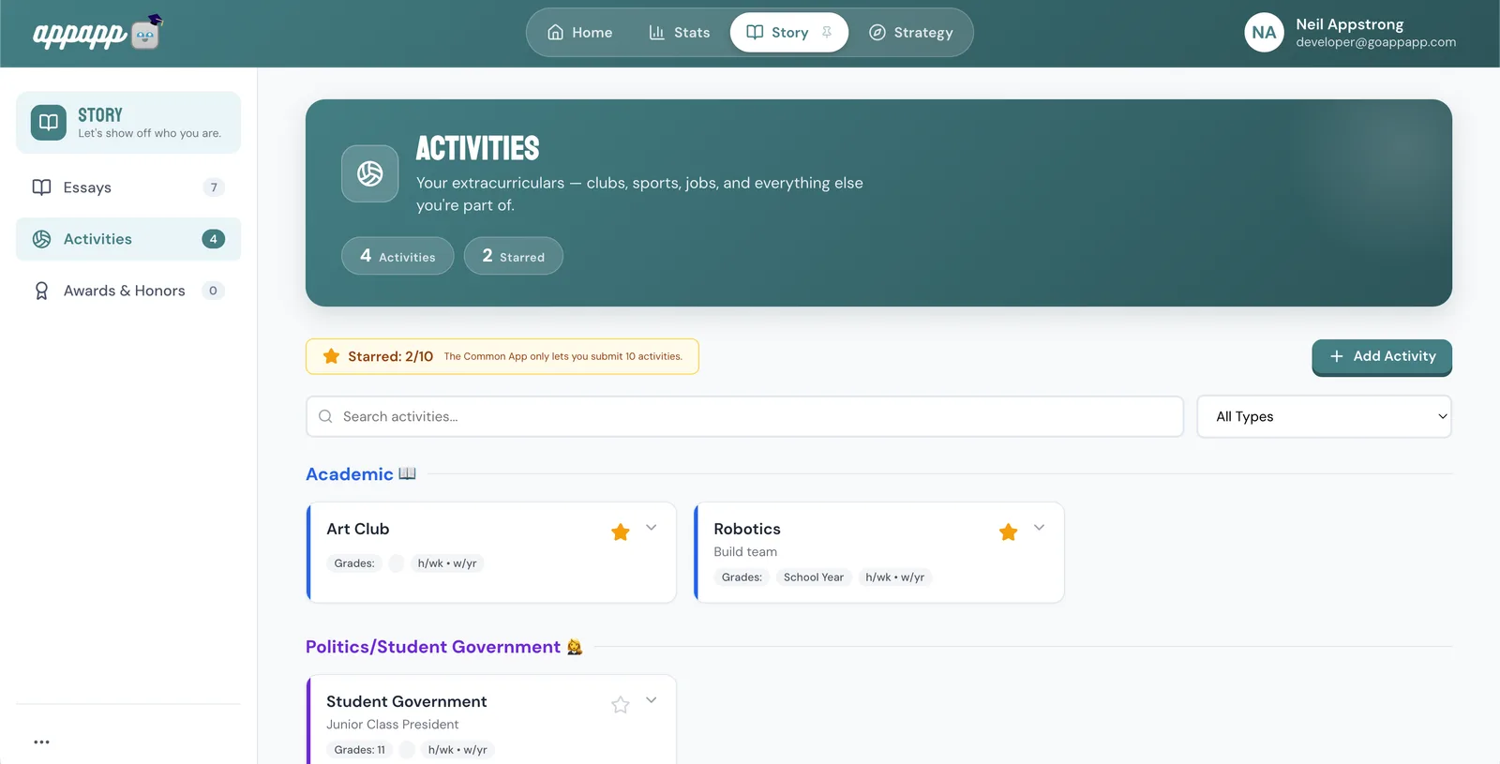Image resolution: width=1500 pixels, height=764 pixels.
Task: Click the School Year chip on Robotics
Action: pos(814,577)
